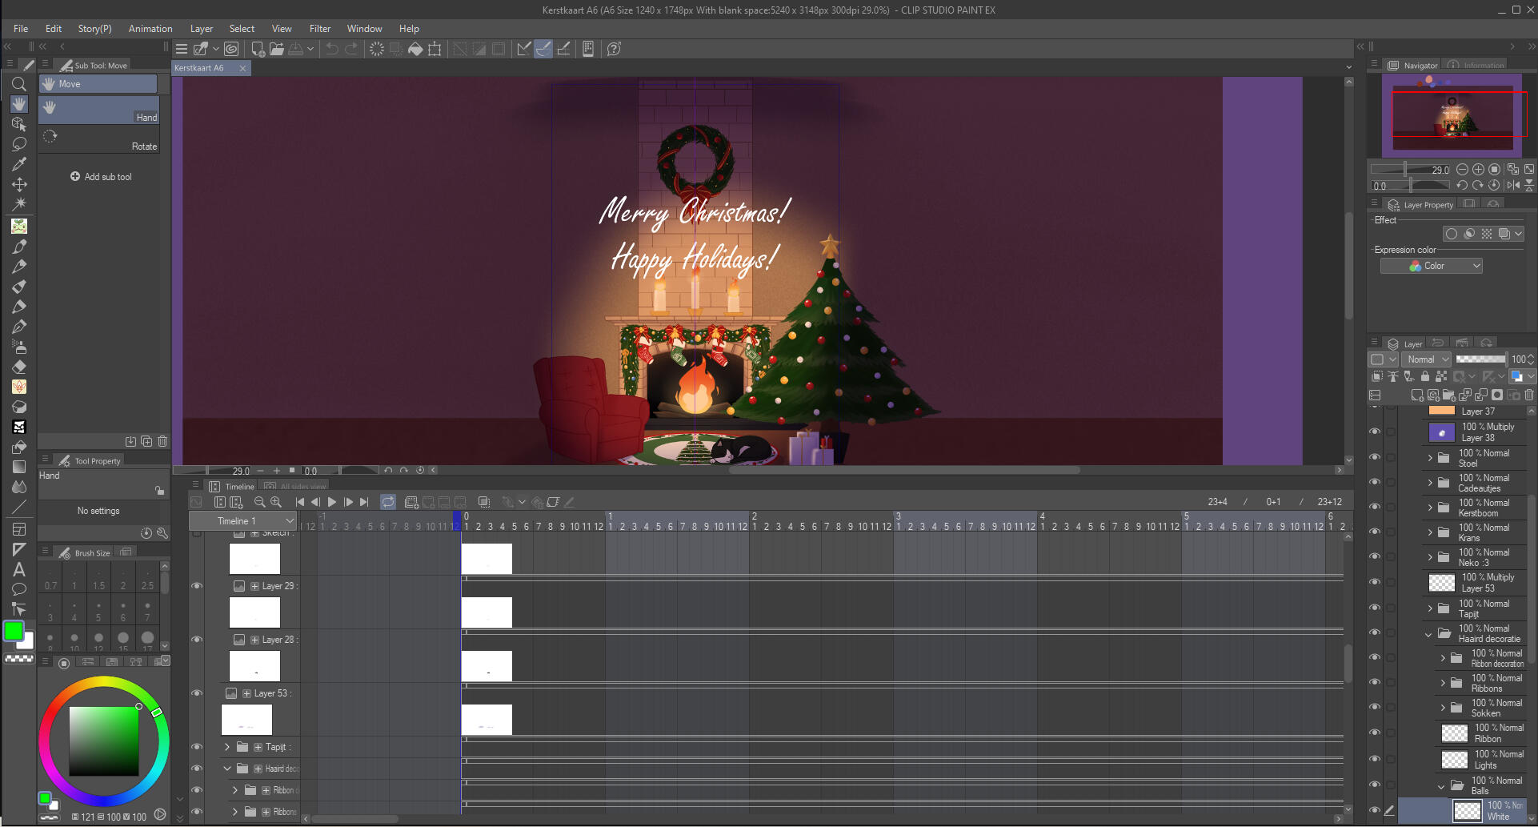
Task: Open the Filter menu
Action: pos(319,29)
